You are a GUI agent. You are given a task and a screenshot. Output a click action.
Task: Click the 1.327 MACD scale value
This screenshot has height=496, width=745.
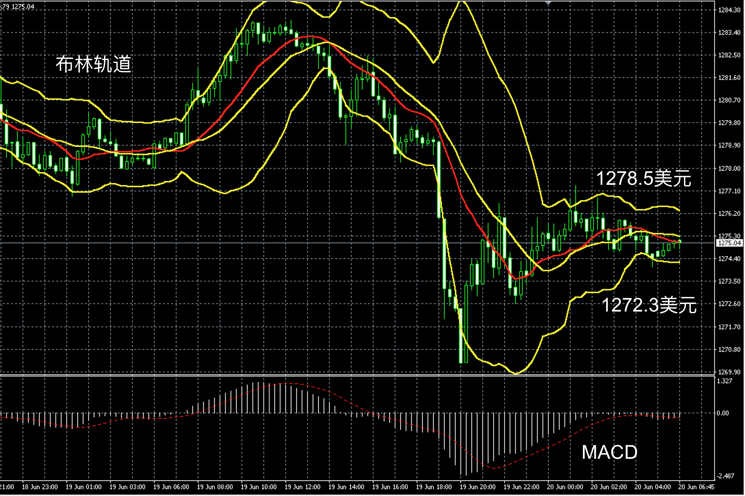[x=725, y=381]
